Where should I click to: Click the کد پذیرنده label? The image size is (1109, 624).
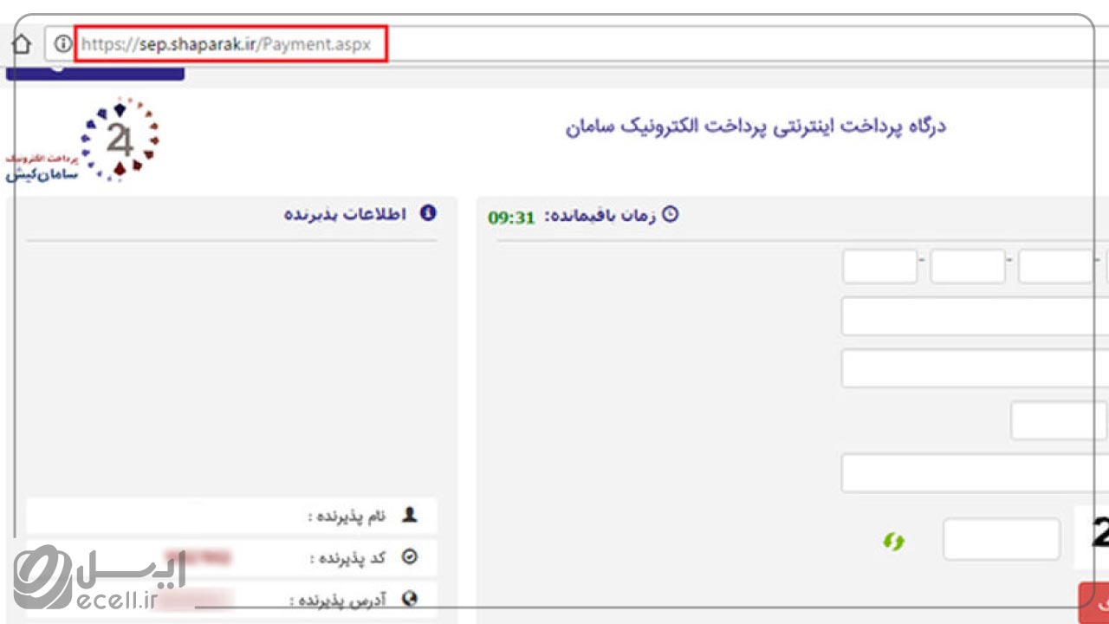[347, 558]
